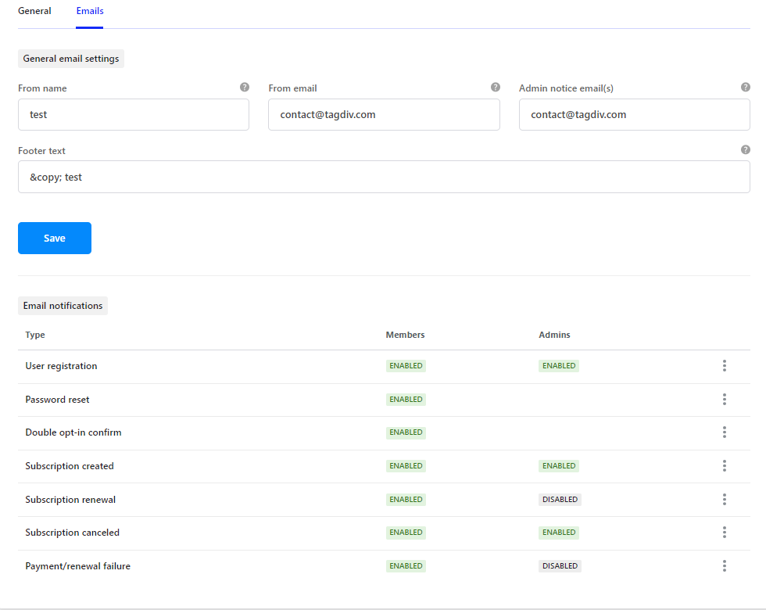Screen dimensions: 766x610
Task: Click Members ENABLED badge for Payment/renewal failure
Action: [x=406, y=566]
